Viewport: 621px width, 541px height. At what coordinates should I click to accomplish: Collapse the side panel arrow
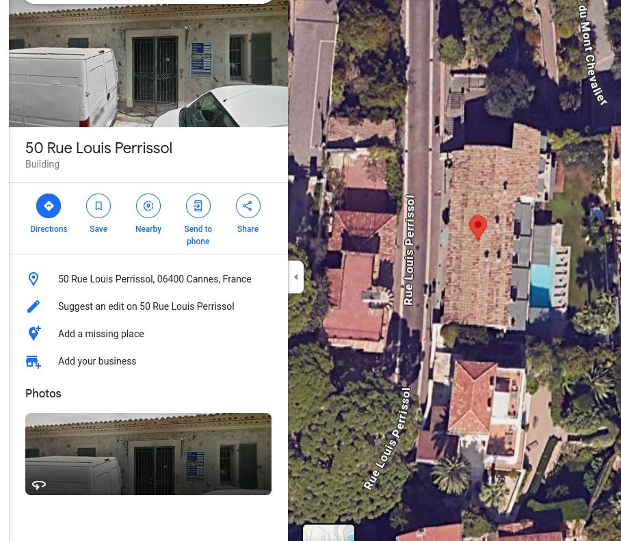296,277
